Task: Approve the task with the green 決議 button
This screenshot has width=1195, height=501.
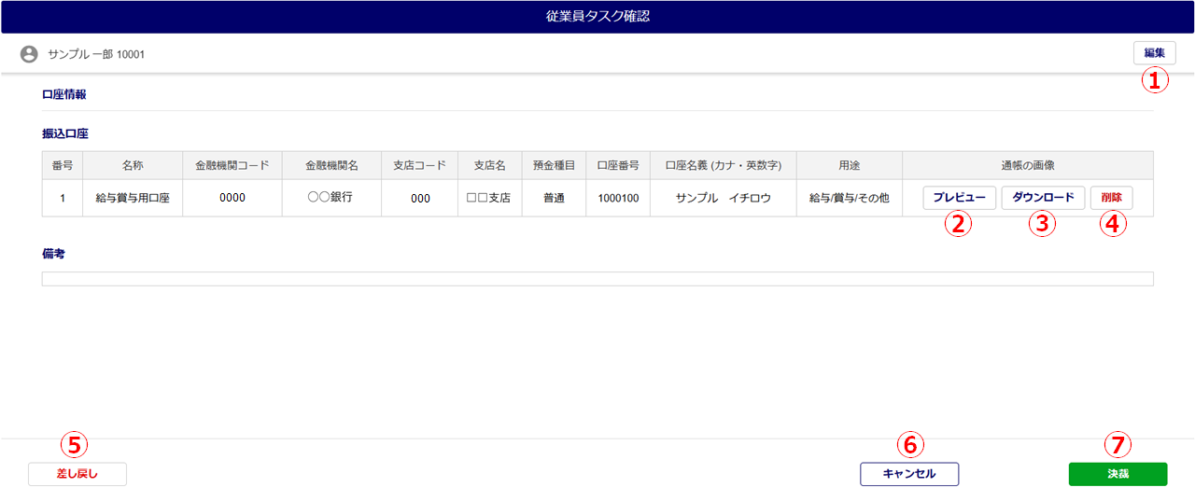Action: [1118, 474]
